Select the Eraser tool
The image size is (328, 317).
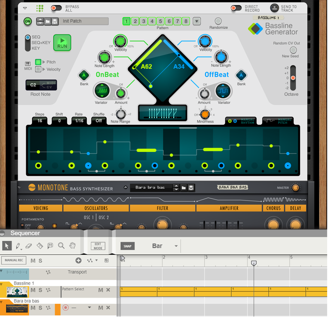tap(29, 246)
